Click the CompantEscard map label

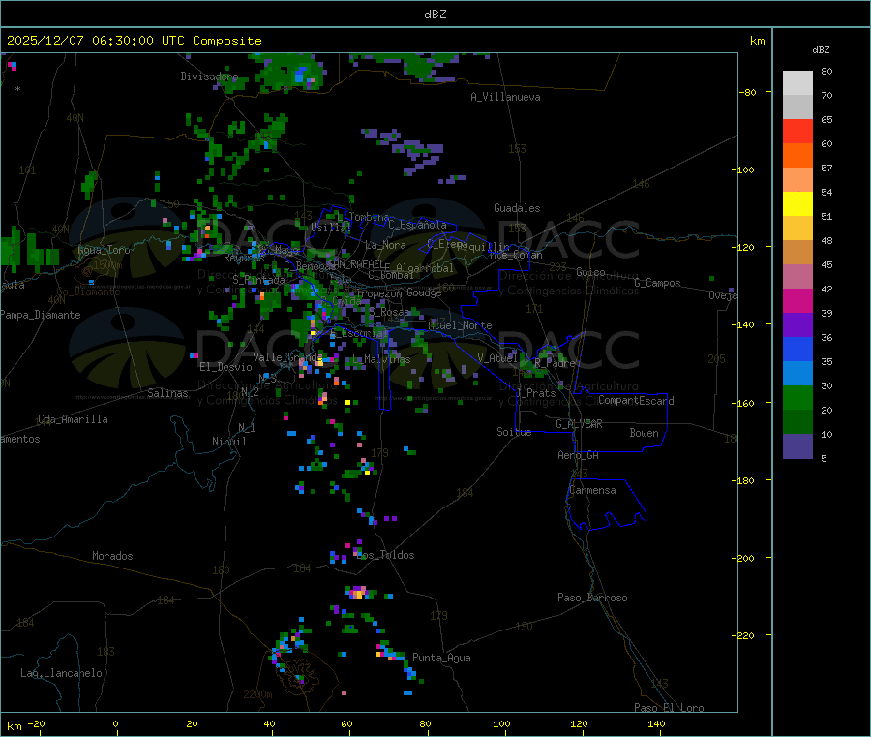pyautogui.click(x=636, y=400)
